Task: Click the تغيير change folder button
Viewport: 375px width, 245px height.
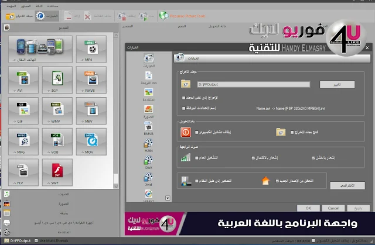Action: click(x=337, y=84)
